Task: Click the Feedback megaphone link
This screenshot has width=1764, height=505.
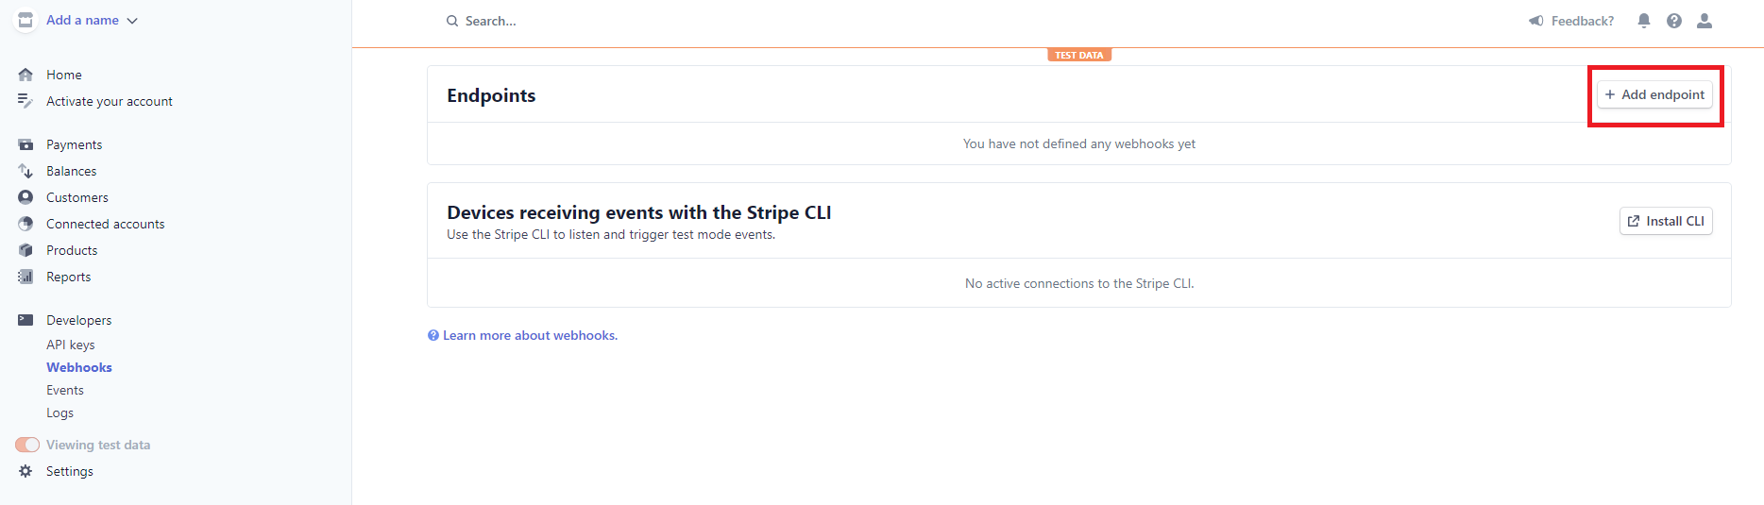Action: tap(1571, 21)
